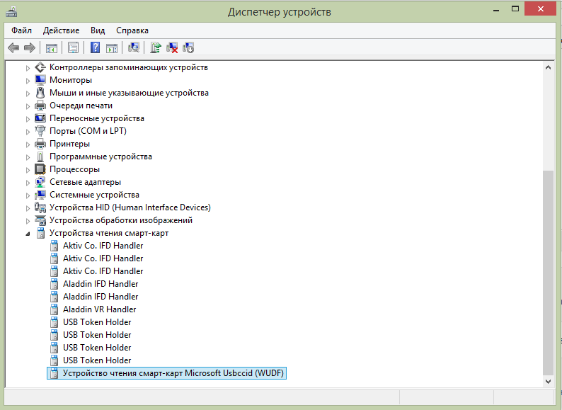Screen dimensions: 562x410
Task: Click the blue Help question mark icon
Action: pos(95,47)
